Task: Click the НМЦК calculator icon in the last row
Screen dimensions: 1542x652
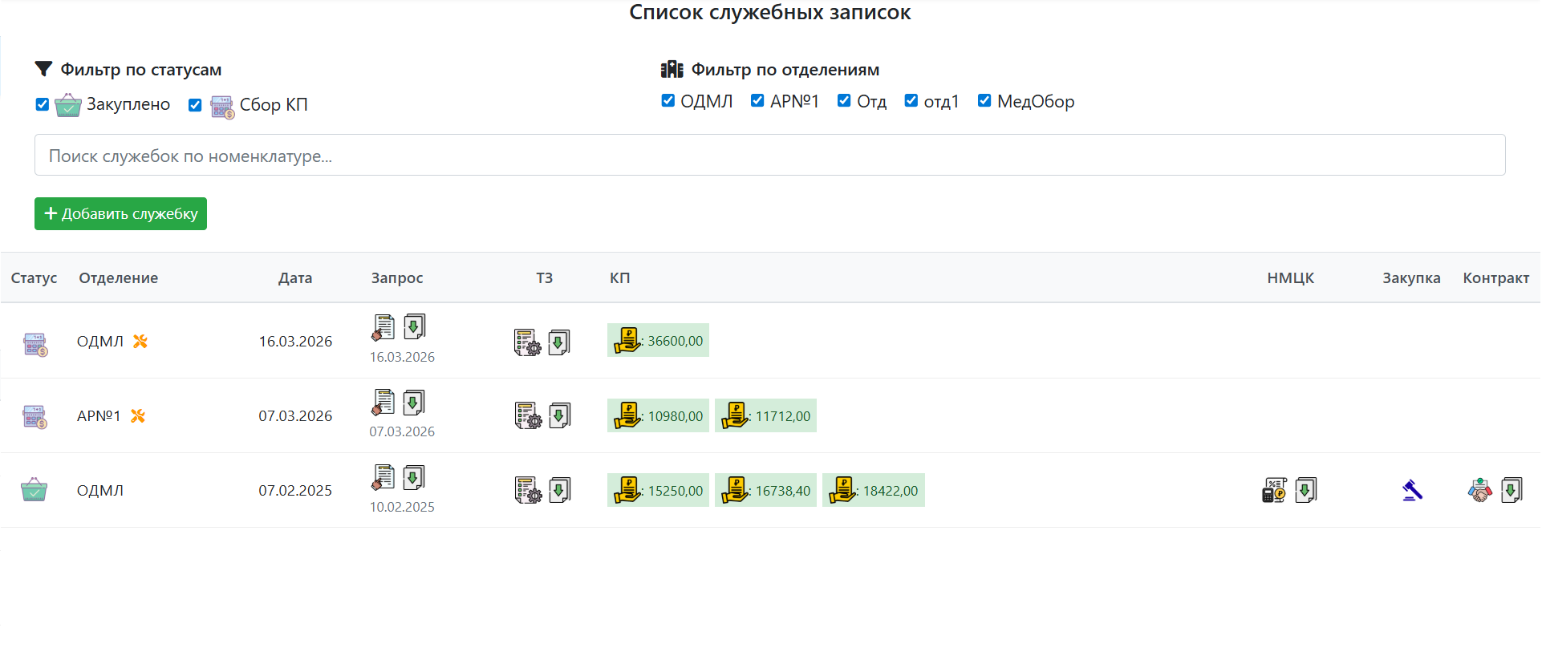Action: coord(1274,490)
